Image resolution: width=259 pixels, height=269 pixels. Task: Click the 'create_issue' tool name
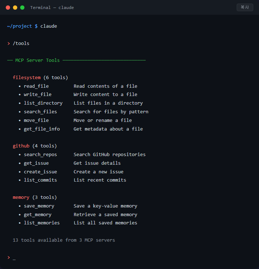pyautogui.click(x=40, y=172)
